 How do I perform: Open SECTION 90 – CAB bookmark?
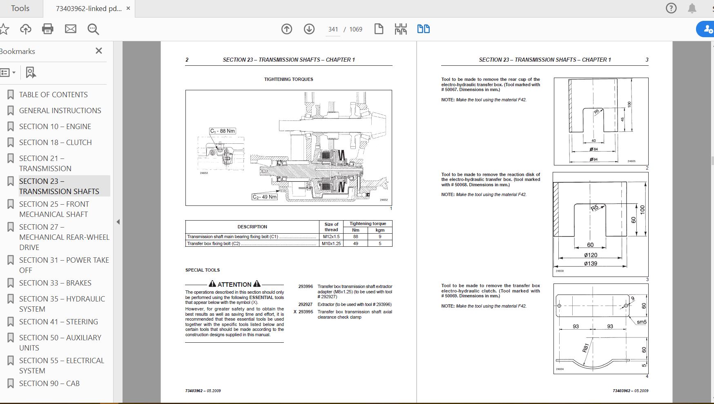49,384
